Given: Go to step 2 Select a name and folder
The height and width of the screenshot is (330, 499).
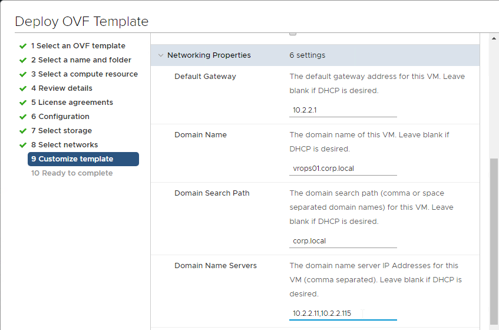Looking at the screenshot, I should point(81,60).
